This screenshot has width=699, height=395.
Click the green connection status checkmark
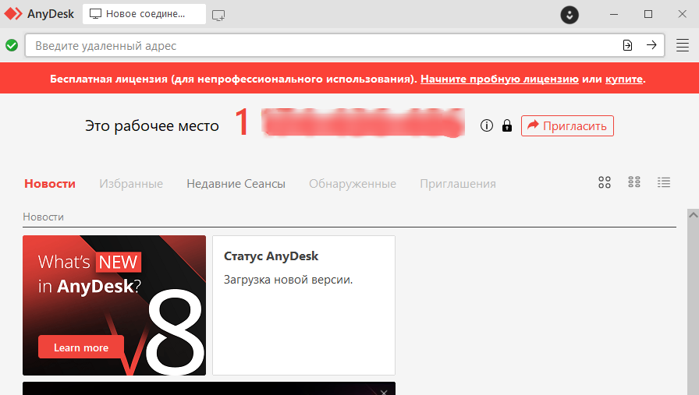click(x=12, y=45)
